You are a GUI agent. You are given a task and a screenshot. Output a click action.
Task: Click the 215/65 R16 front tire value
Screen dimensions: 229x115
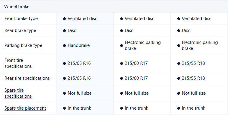pos(79,63)
